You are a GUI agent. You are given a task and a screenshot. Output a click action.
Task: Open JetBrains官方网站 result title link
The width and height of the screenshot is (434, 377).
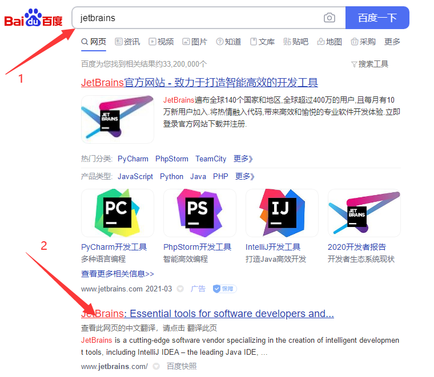pos(199,82)
